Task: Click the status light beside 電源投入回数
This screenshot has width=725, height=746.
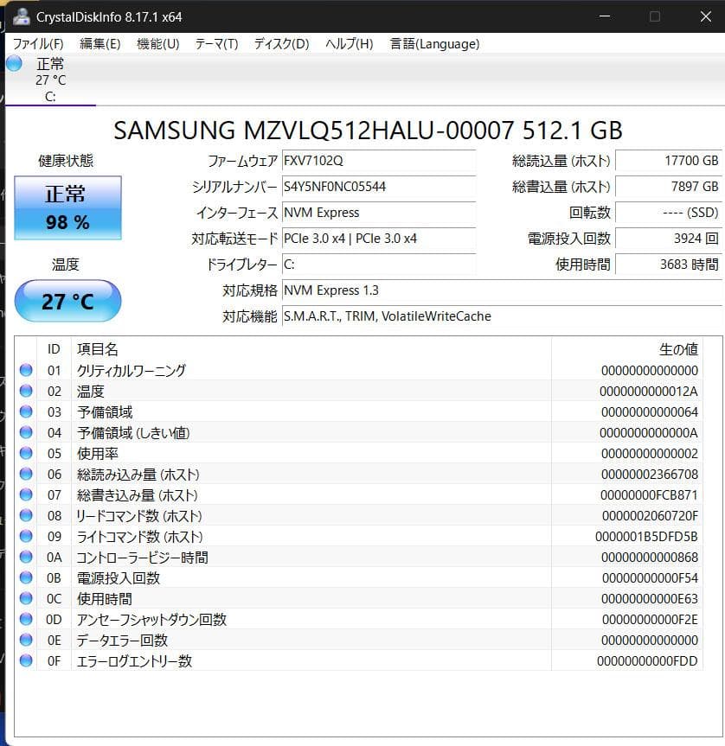Action: point(26,577)
